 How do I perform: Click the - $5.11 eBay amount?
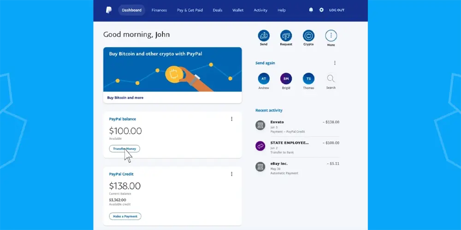[333, 164]
